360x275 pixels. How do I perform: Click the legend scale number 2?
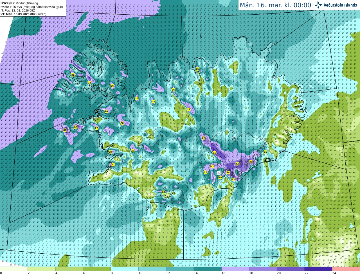(x=29, y=273)
